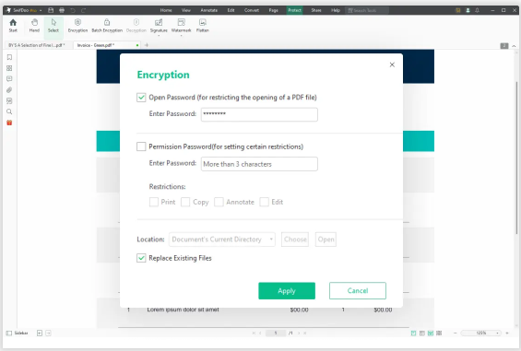Open the page thumbnails sidebar icon
The height and width of the screenshot is (351, 521).
point(9,68)
